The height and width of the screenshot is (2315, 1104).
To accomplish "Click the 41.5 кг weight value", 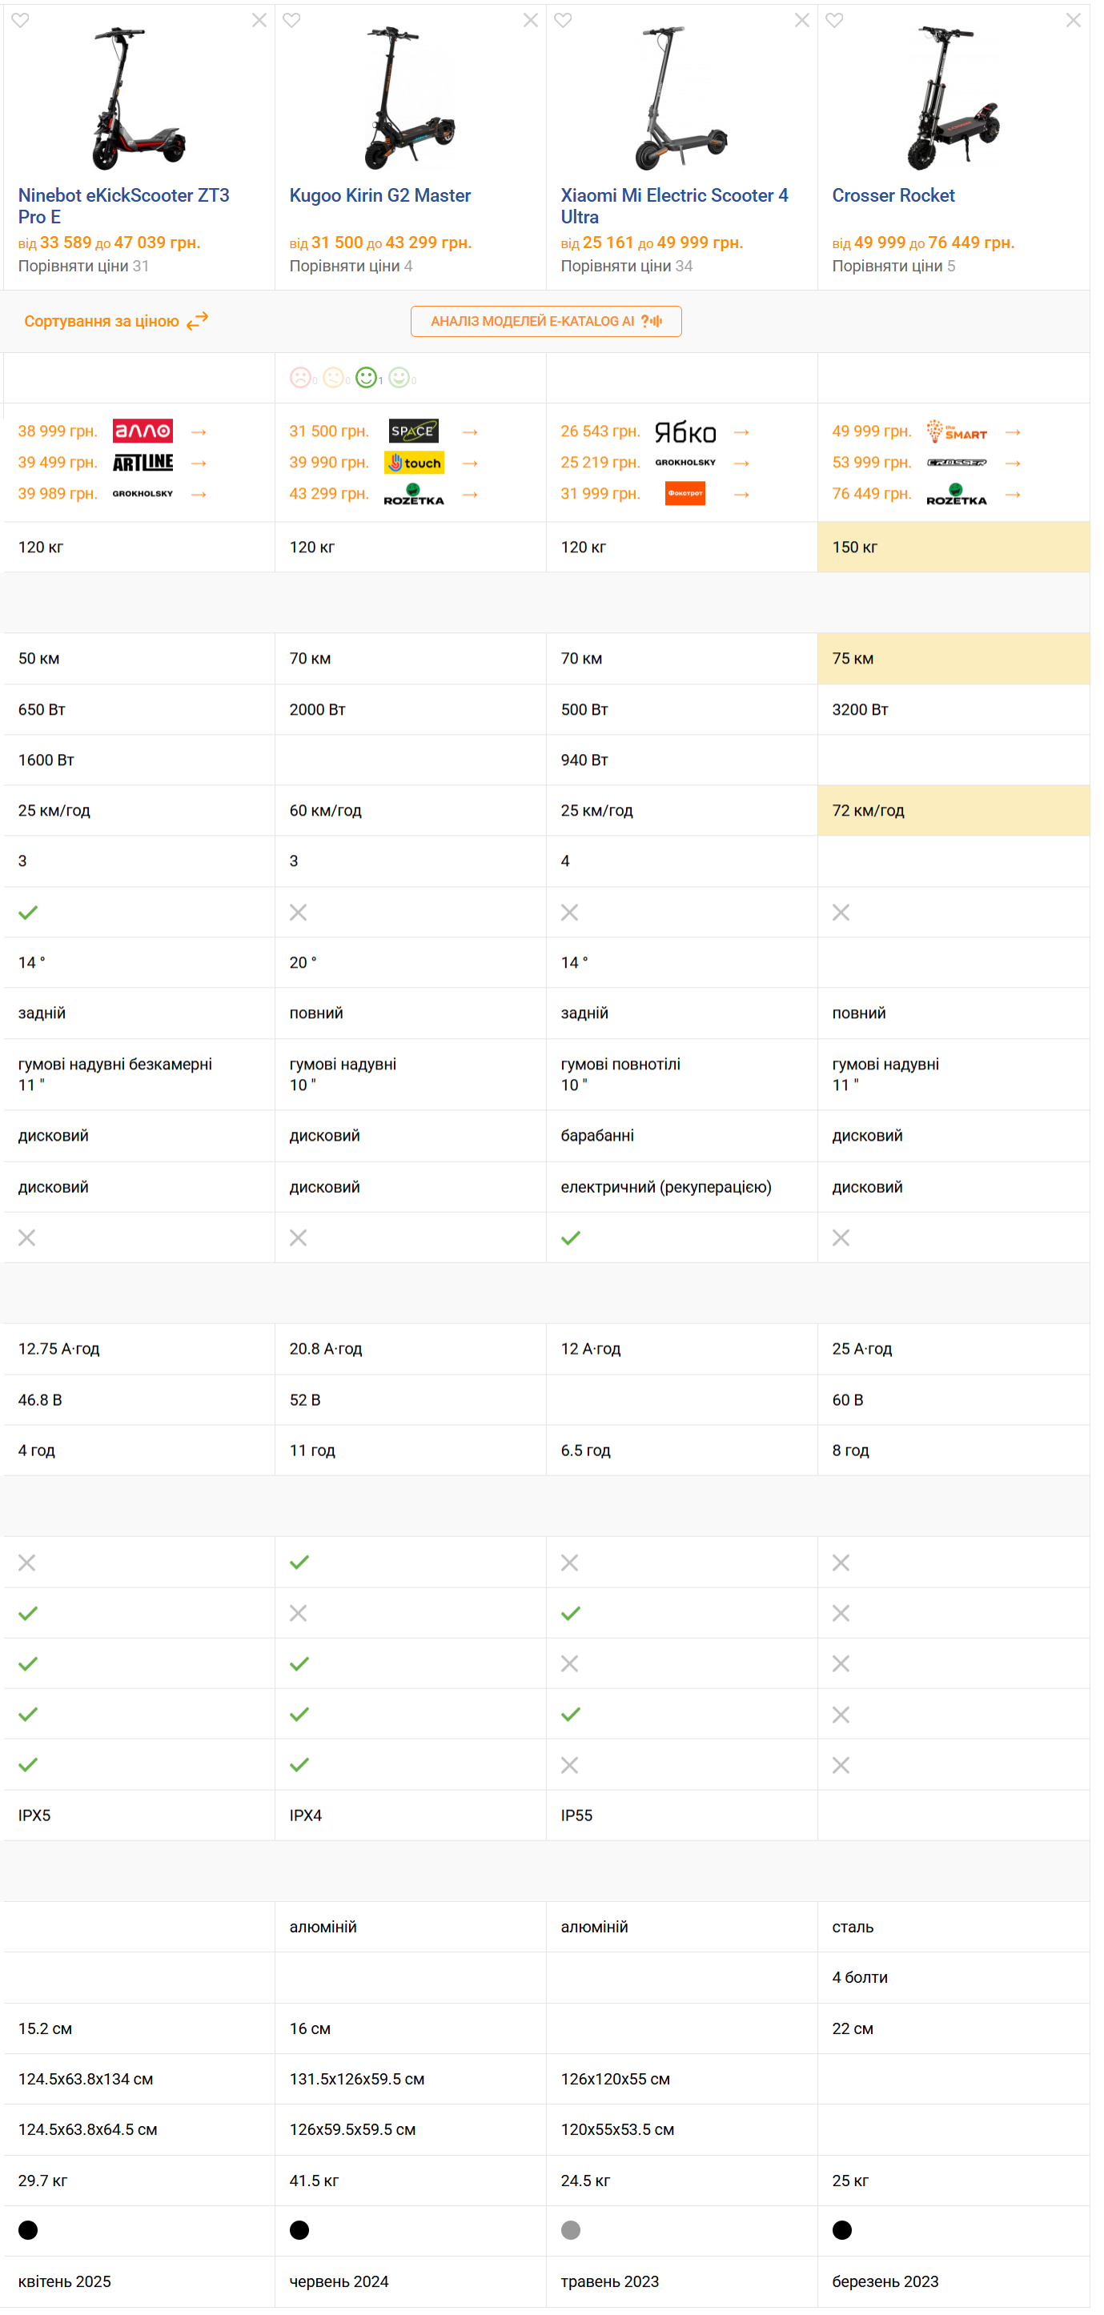I will pyautogui.click(x=314, y=2181).
